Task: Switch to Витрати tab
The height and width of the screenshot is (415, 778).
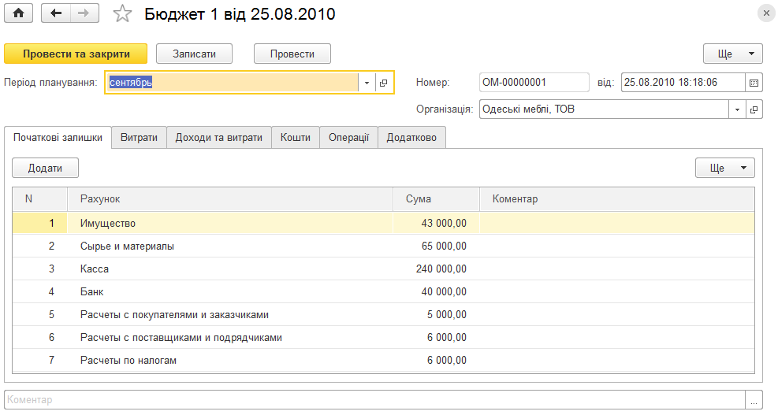Action: tap(139, 137)
